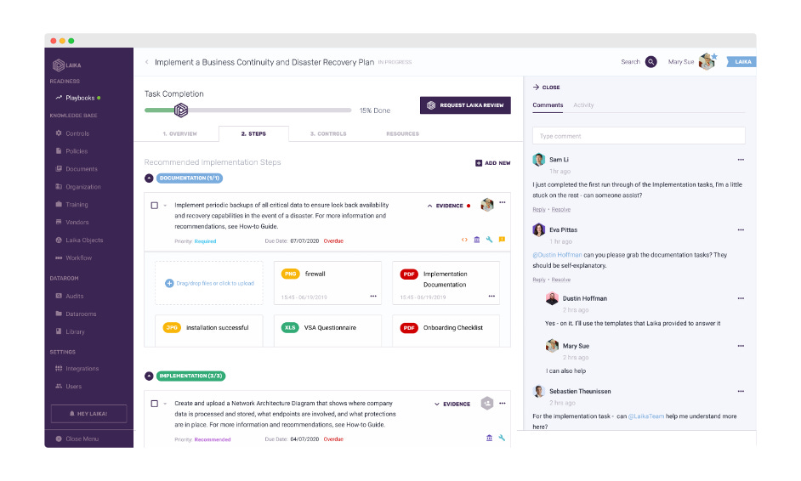Click the Laika logo in sidebar

66,65
